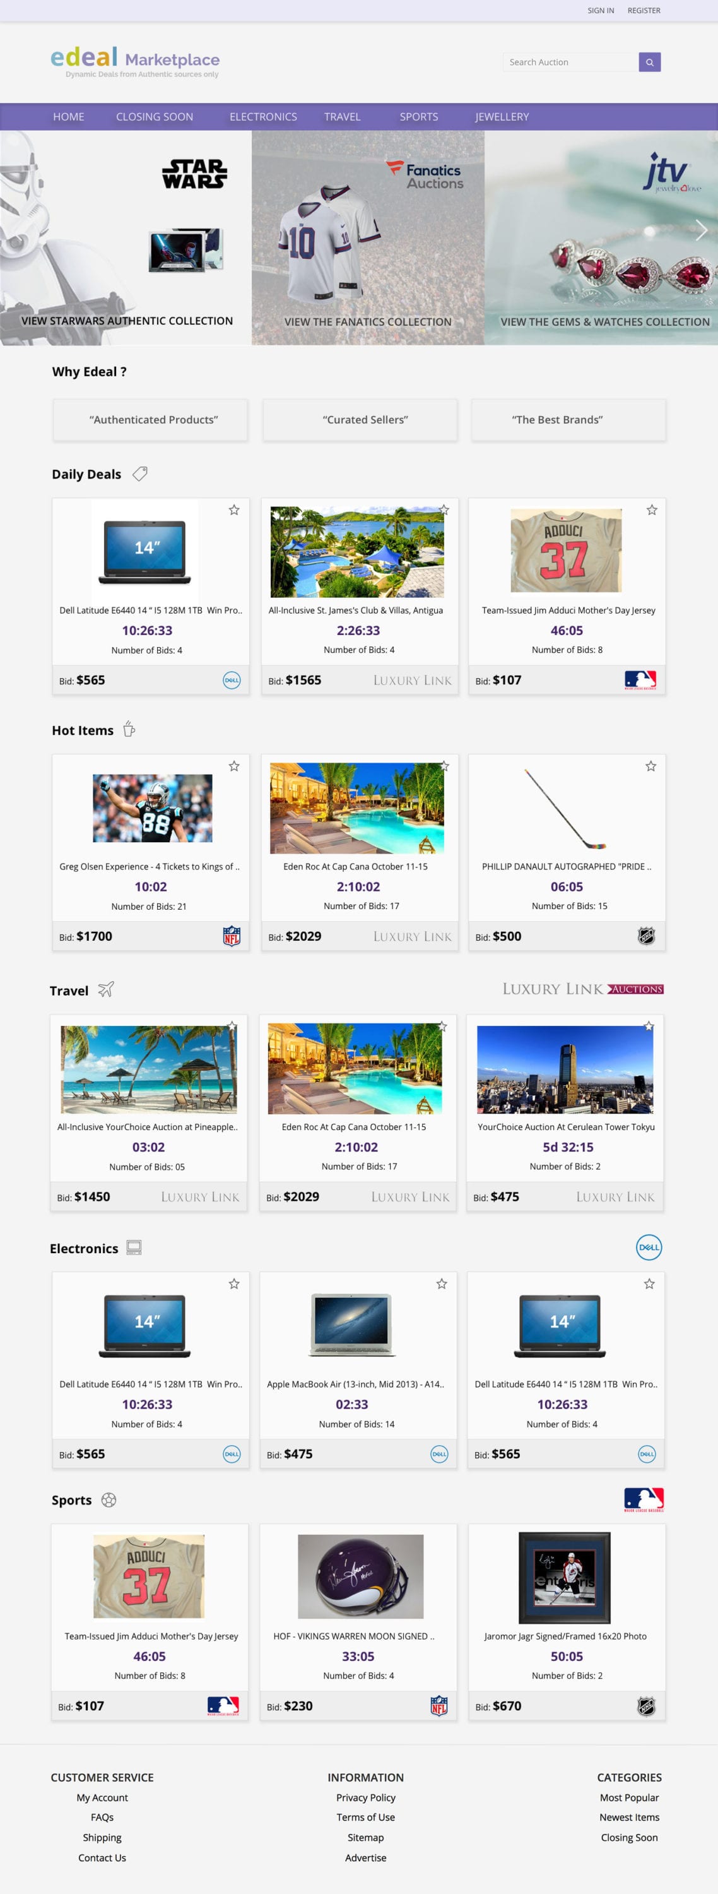Image resolution: width=718 pixels, height=1894 pixels.
Task: Click NFL logo on Greg Olsen card
Action: point(232,936)
